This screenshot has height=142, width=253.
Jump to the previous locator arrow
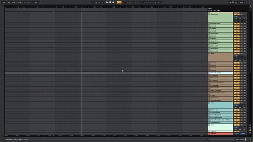(209, 11)
